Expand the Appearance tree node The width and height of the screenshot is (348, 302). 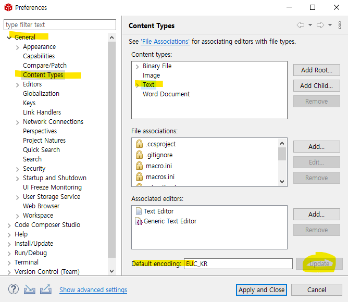[18, 47]
